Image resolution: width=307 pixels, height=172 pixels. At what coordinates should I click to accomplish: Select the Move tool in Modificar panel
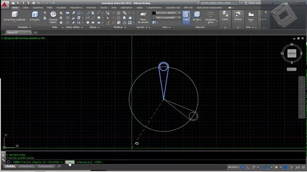pos(119,13)
